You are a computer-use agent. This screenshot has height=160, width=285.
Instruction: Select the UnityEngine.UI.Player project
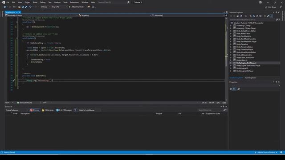click(244, 71)
